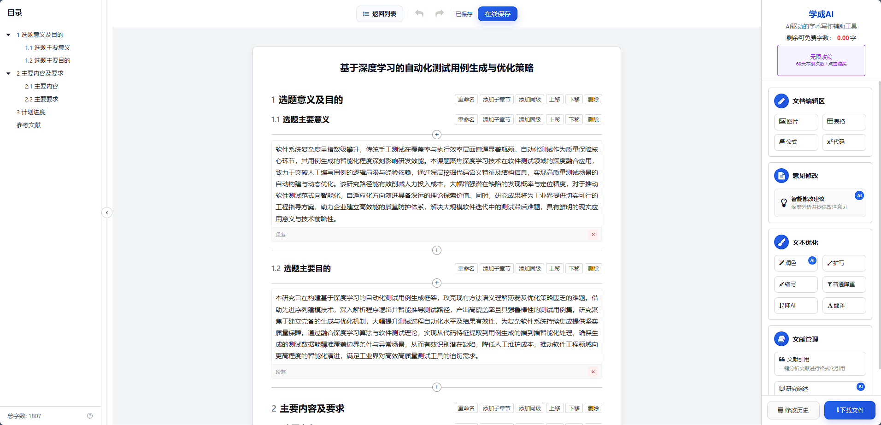Go to 3 计划进度 in outline
881x425 pixels.
click(31, 112)
